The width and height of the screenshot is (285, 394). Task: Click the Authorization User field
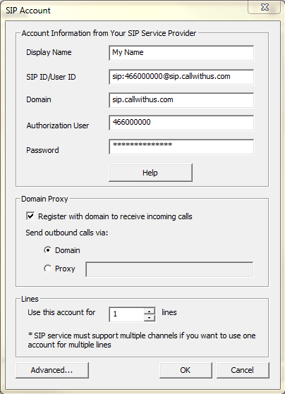(x=181, y=123)
